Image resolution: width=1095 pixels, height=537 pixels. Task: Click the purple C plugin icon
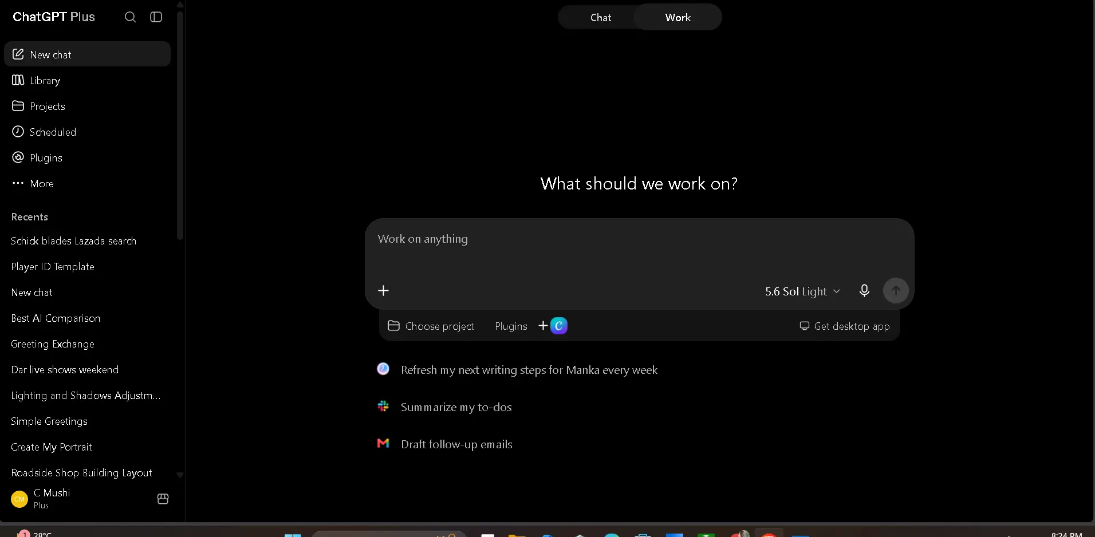click(559, 326)
